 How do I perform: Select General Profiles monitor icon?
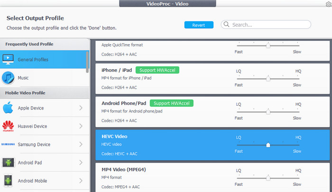pos(8,59)
